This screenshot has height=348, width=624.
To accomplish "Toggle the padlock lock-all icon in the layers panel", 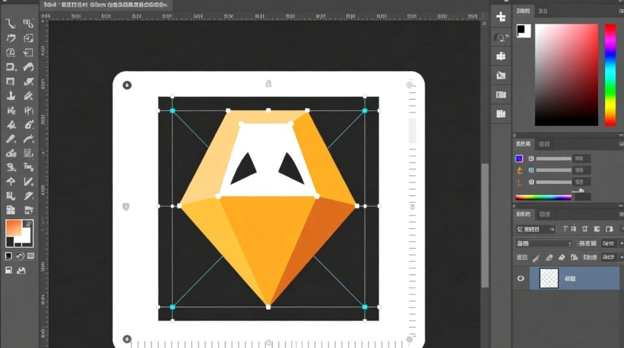I will coord(574,257).
